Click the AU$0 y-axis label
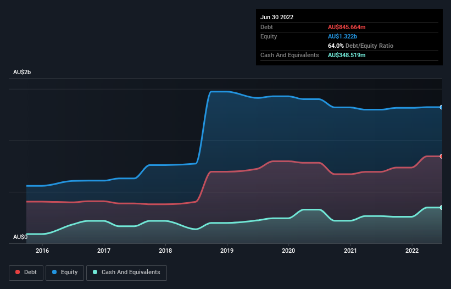Viewport: 451px width, 289px height. pos(20,237)
